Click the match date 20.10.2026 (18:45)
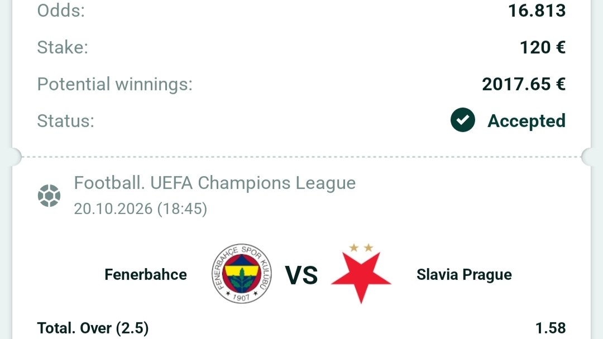Image resolution: width=603 pixels, height=339 pixels. (x=140, y=209)
